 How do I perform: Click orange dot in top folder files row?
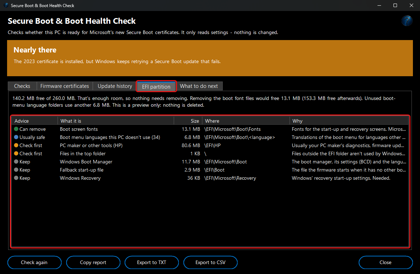click(x=16, y=153)
